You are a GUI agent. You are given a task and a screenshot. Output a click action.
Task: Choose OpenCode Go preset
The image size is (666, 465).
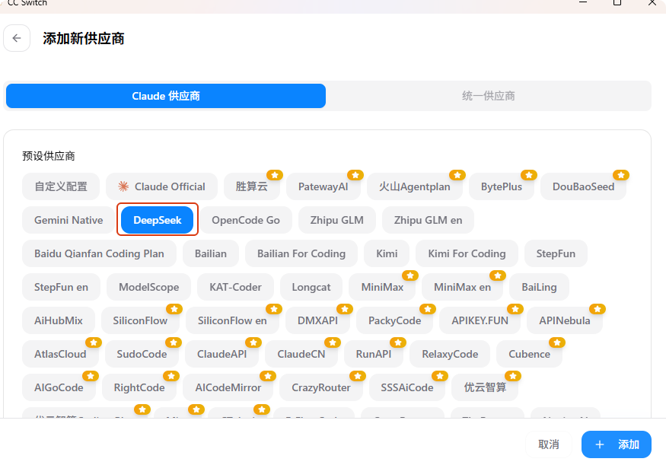tap(246, 220)
